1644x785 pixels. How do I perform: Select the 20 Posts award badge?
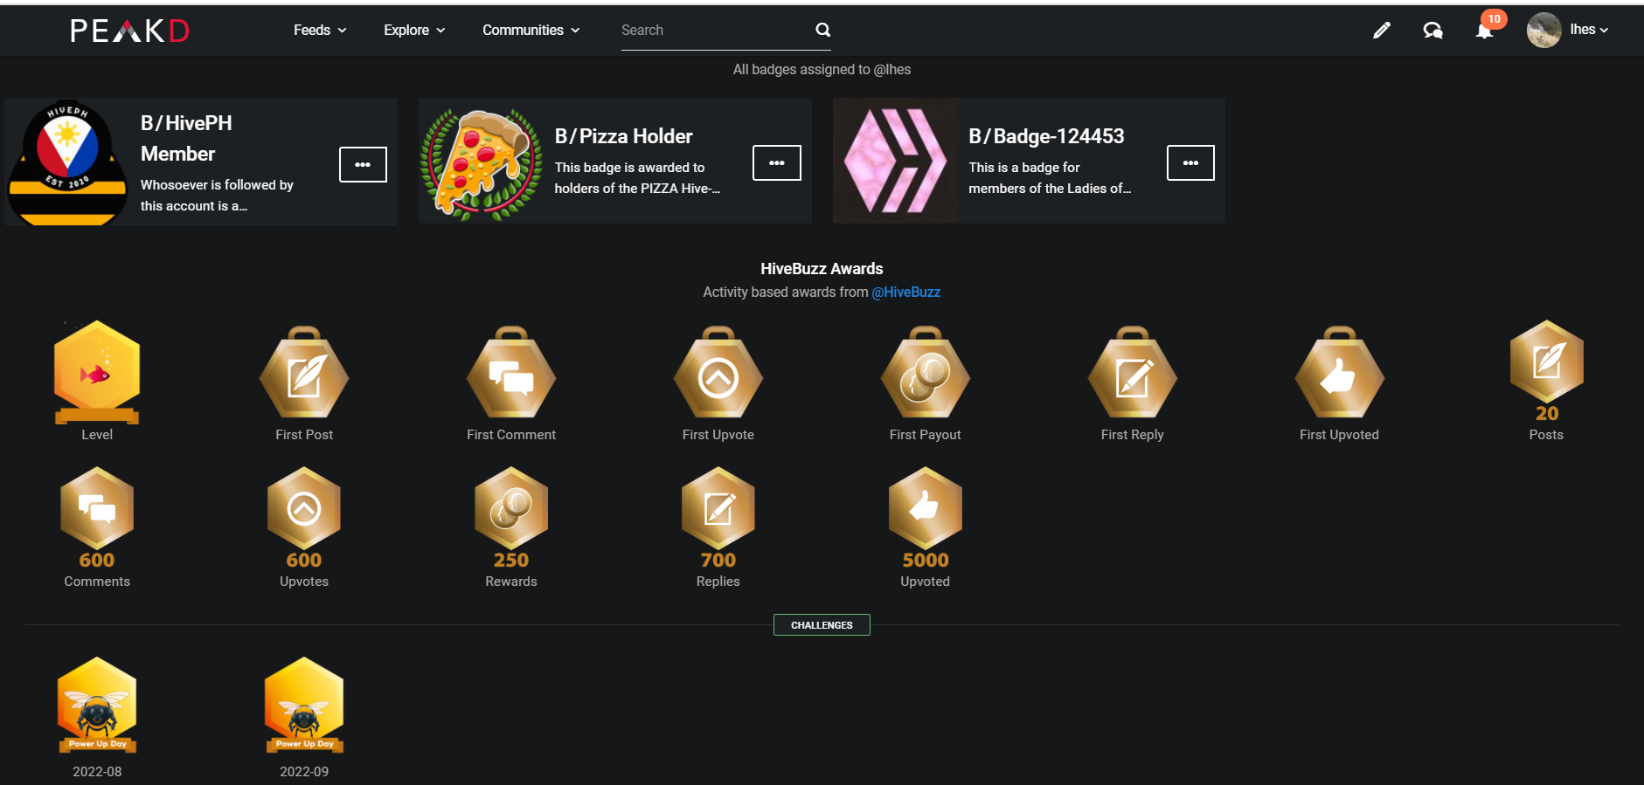(x=1547, y=371)
